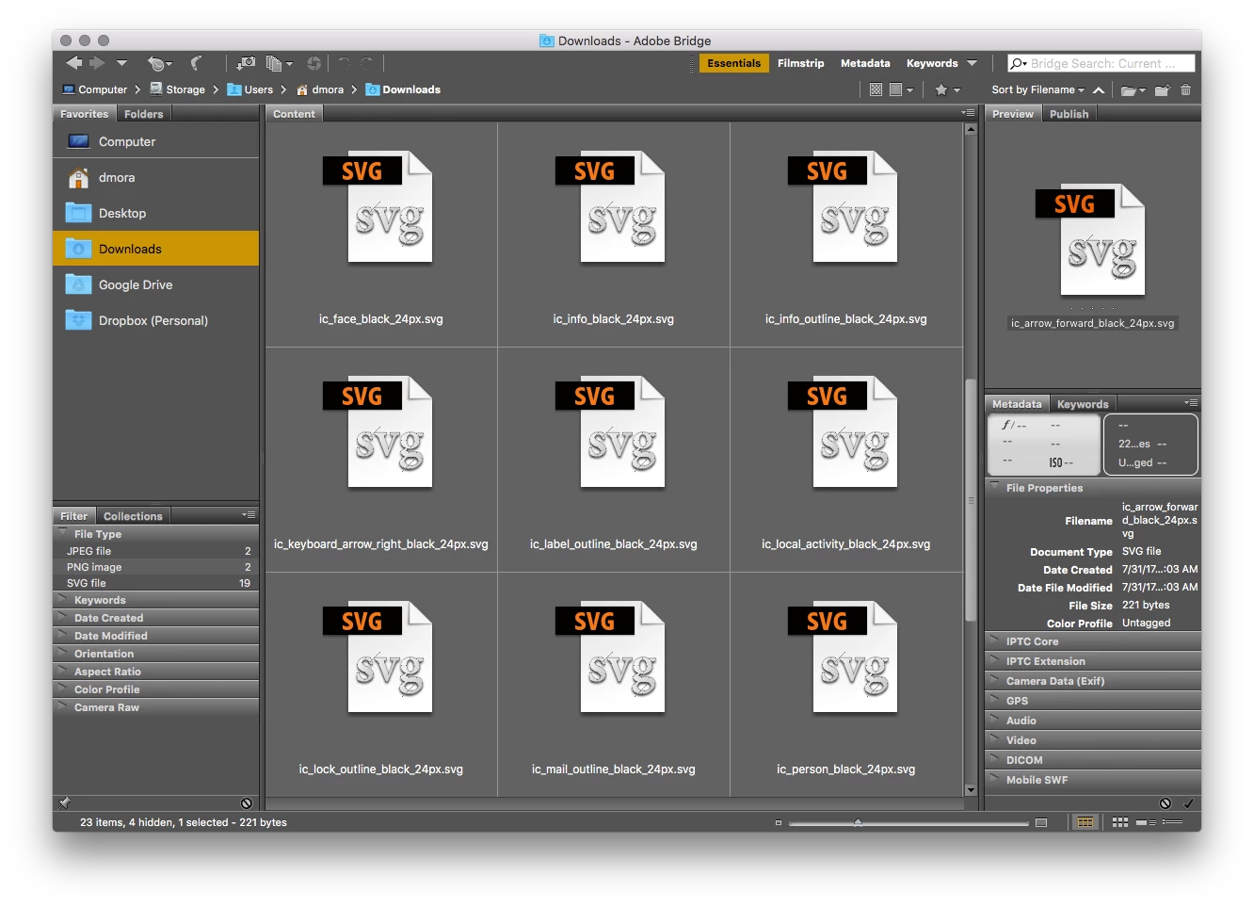1254x907 pixels.
Task: Click larger thumbnail size icon
Action: pyautogui.click(x=1040, y=822)
